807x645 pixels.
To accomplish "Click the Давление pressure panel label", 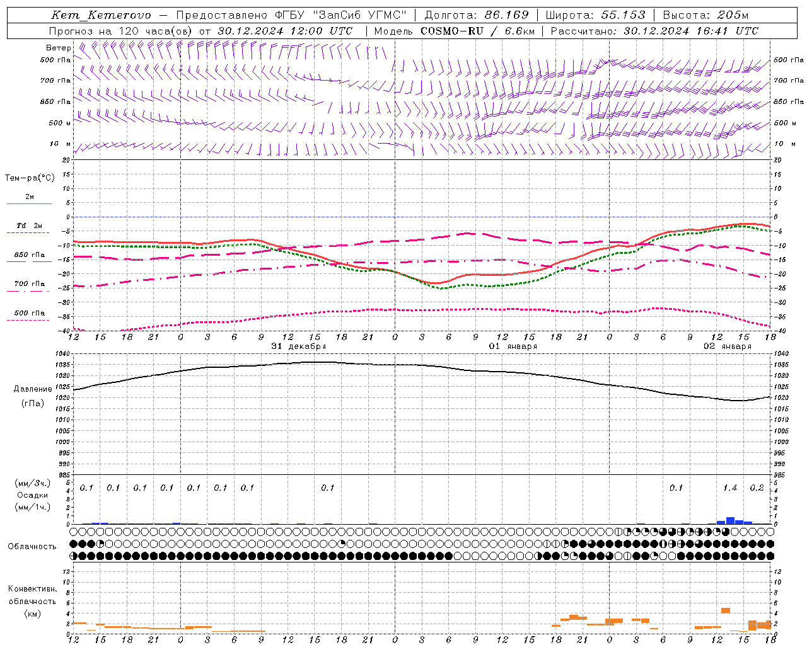I will 33,389.
